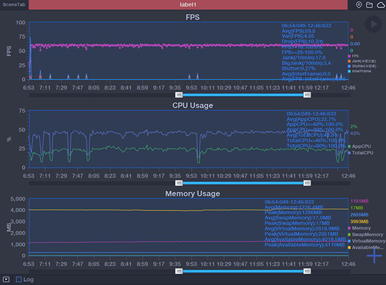Viewport: 386px width, 285px height.
Task: Open the SceneTab tab
Action: point(14,5)
